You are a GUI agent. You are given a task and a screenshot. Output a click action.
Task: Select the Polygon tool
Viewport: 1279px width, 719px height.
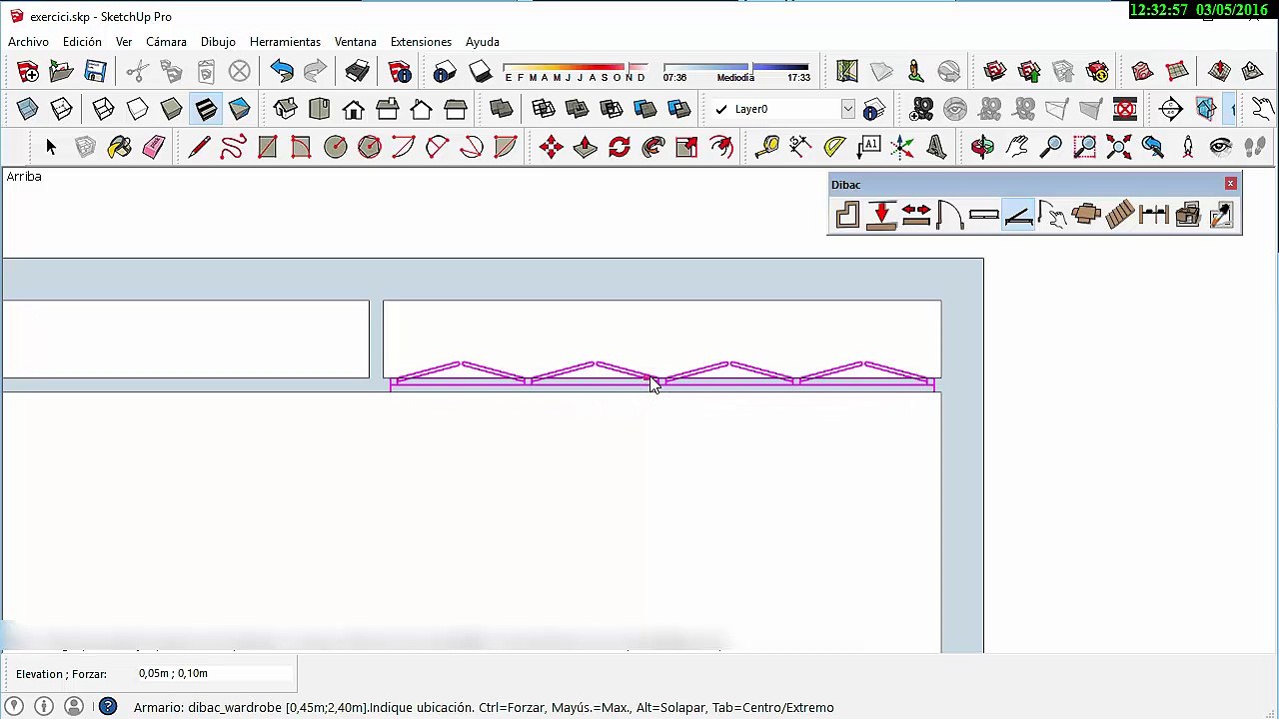point(369,148)
